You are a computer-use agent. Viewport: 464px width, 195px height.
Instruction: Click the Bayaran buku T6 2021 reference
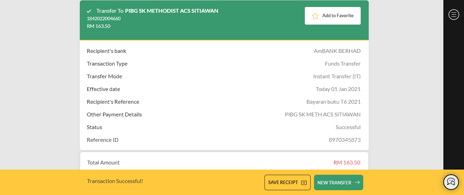333,102
